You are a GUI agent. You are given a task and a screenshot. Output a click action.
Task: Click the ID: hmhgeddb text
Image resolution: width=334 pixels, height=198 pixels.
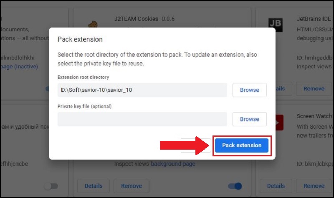click(315, 58)
